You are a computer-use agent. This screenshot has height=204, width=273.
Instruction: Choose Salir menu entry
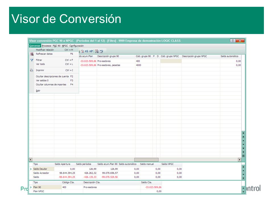[x=54, y=91]
